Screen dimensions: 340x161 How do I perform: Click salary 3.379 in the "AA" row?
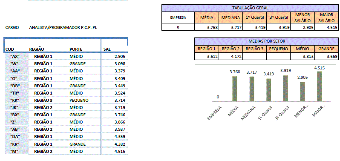pos(120,71)
